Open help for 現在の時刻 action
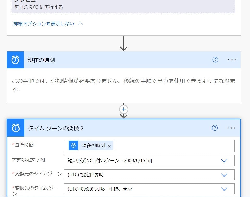250x197 pixels. (215, 60)
